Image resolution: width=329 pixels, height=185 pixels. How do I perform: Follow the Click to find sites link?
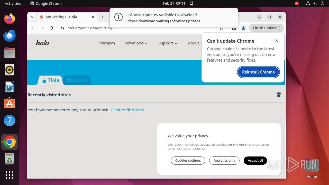pyautogui.click(x=127, y=110)
